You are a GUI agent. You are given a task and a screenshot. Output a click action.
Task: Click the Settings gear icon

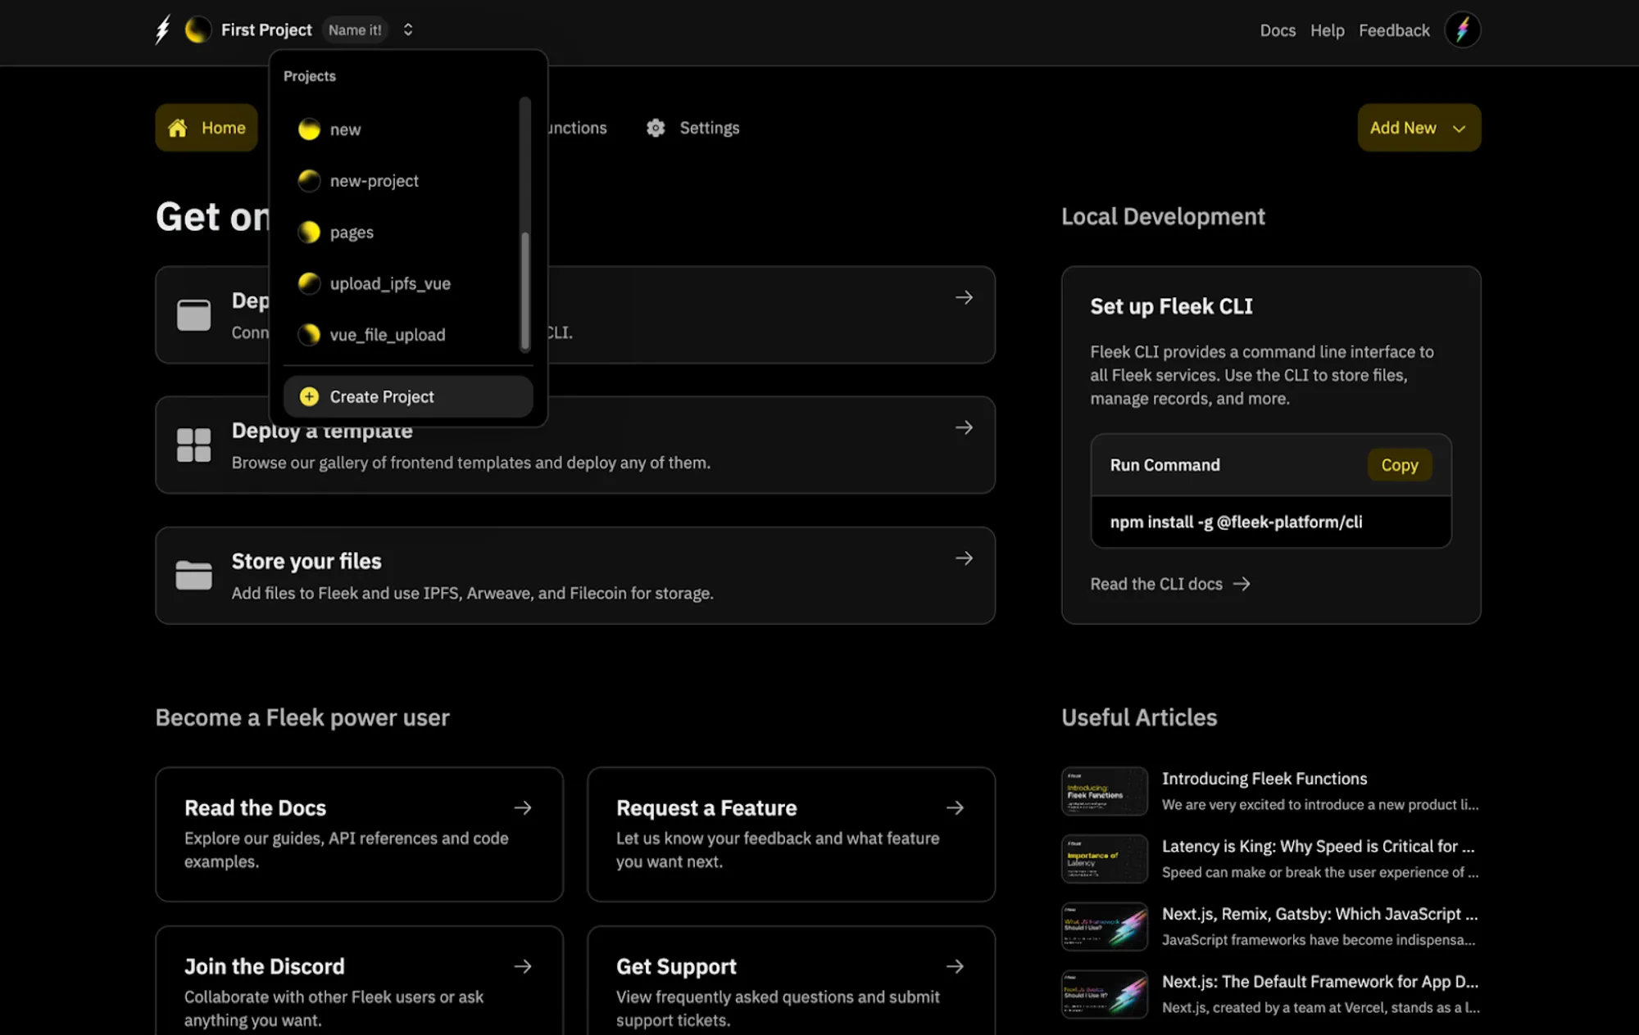[656, 128]
